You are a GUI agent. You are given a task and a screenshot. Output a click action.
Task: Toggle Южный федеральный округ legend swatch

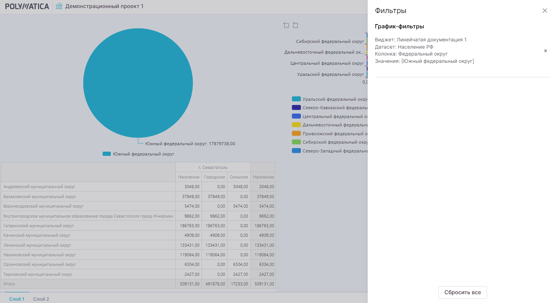107,154
